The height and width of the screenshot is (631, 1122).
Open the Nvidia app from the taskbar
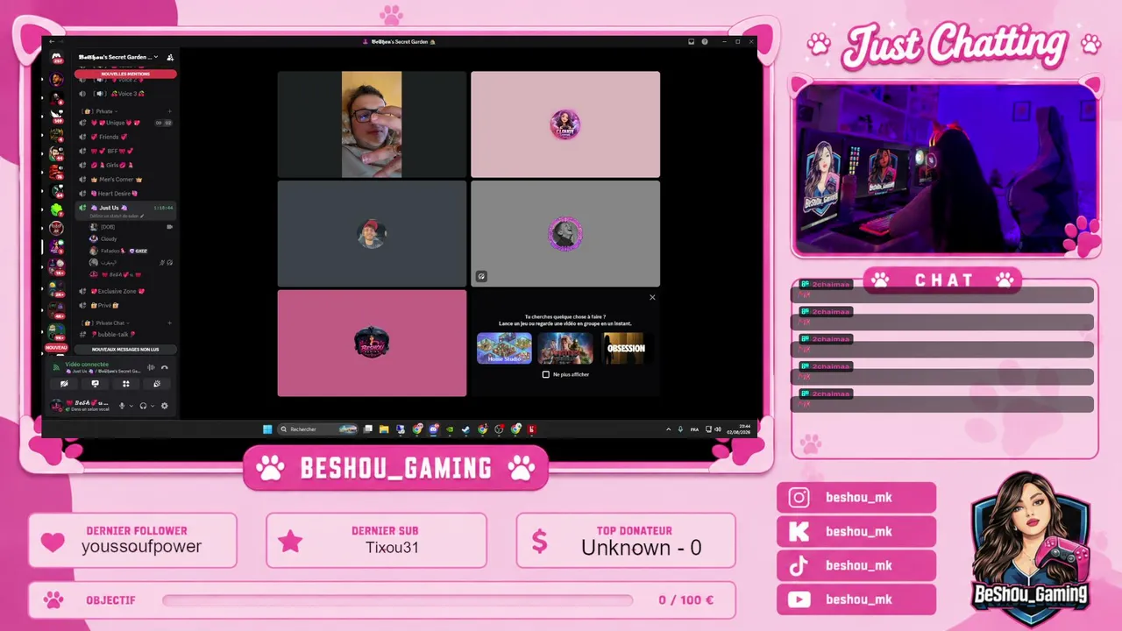click(x=450, y=429)
